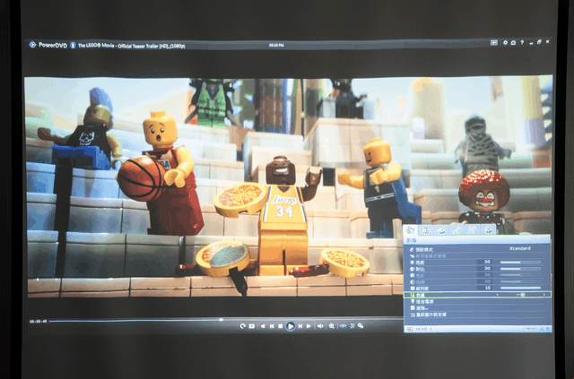Select the Information tab in projector menu

coord(488,229)
